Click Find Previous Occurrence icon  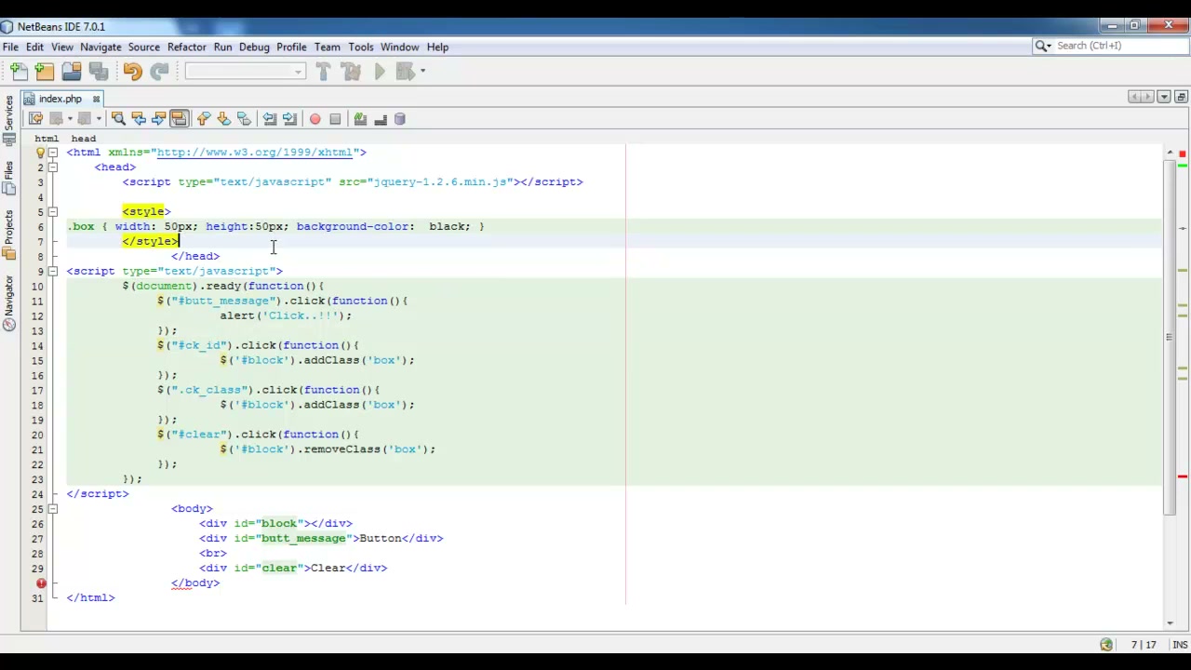139,119
